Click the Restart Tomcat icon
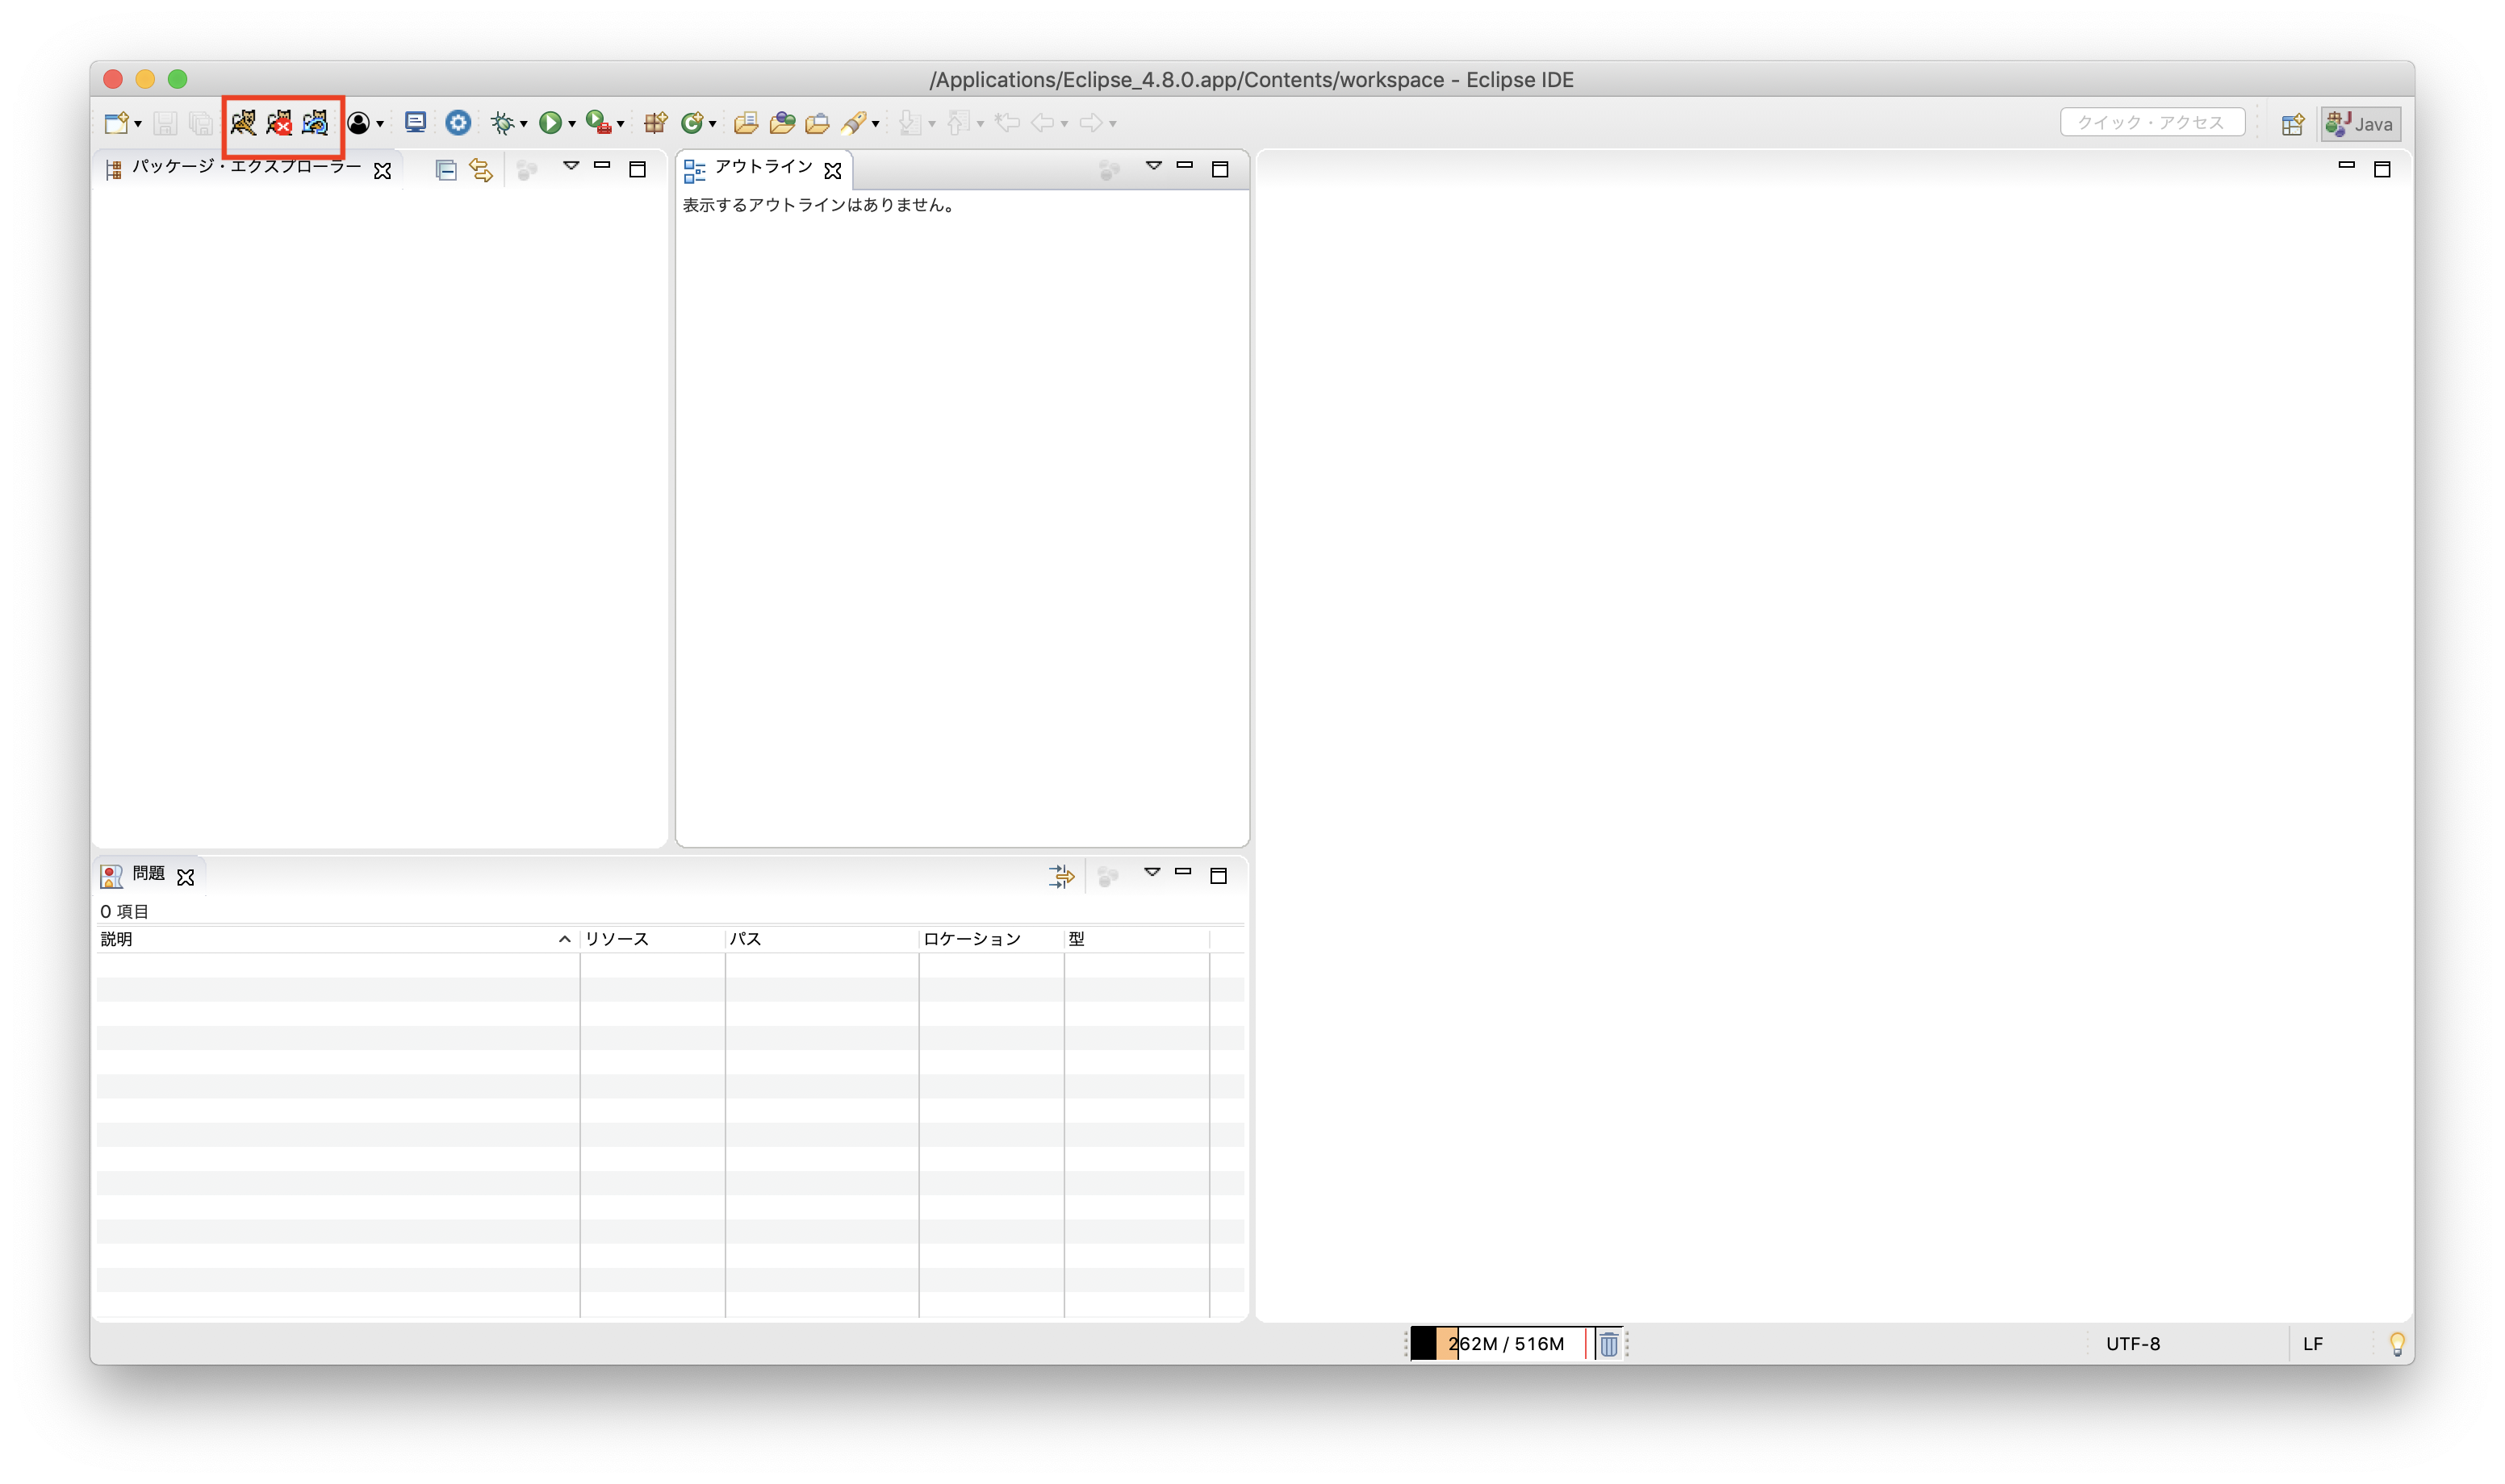The height and width of the screenshot is (1484, 2505). (x=315, y=122)
